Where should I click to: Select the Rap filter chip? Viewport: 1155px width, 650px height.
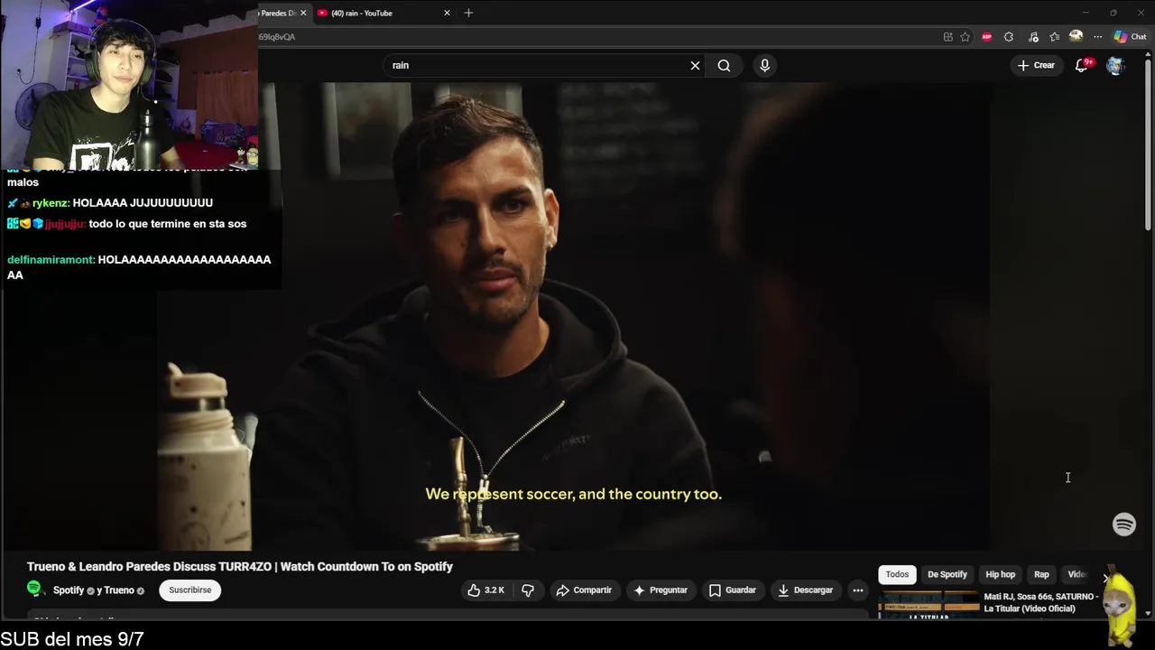coord(1041,574)
